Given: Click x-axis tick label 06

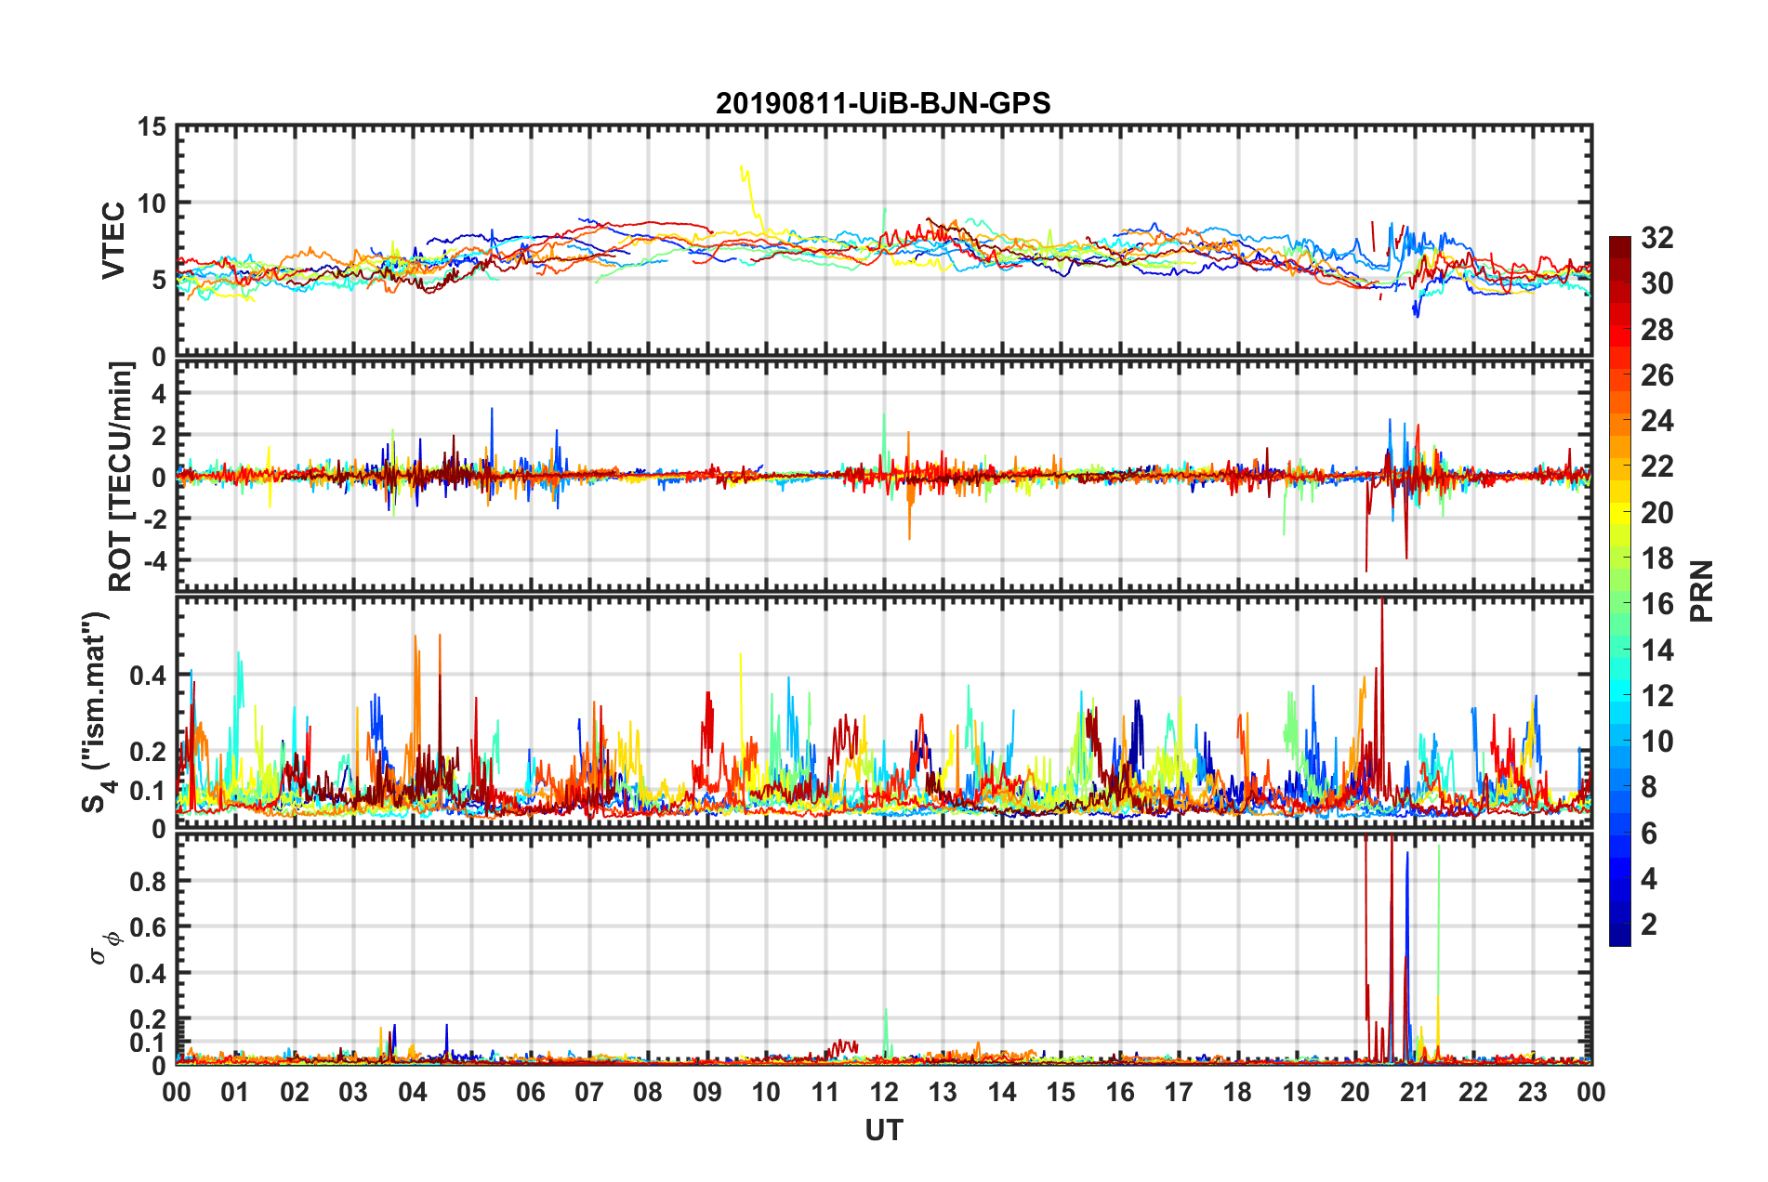Looking at the screenshot, I should point(531,1092).
